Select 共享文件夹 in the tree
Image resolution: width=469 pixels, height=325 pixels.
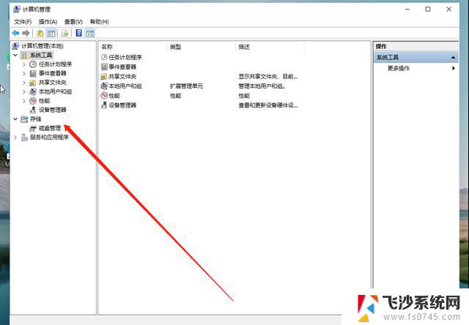(52, 83)
